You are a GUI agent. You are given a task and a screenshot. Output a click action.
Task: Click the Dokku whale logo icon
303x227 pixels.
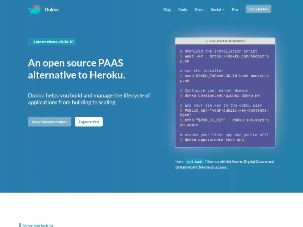(x=34, y=9)
